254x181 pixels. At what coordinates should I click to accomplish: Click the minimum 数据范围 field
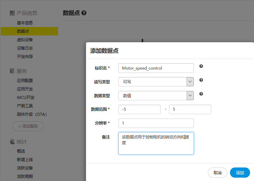139,109
